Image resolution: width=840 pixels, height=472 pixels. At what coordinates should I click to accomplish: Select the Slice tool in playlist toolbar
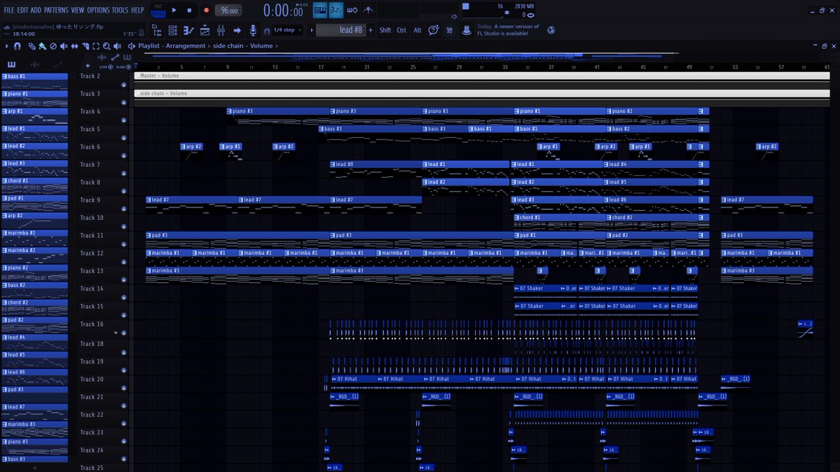pos(85,46)
